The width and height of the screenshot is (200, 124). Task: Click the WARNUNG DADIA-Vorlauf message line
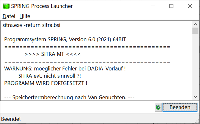click(x=65, y=69)
